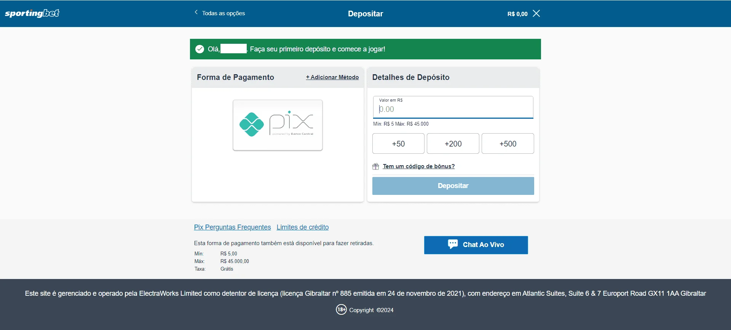Screen dimensions: 731x330
Task: Click the 18+ age restriction icon
Action: (341, 309)
